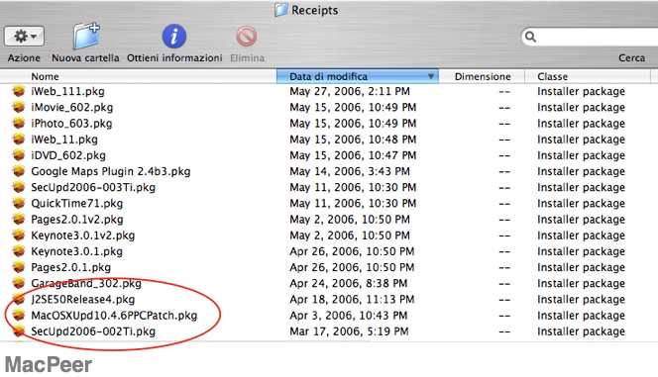The height and width of the screenshot is (377, 658).
Task: Focus the Cerca search field
Action: (590, 37)
